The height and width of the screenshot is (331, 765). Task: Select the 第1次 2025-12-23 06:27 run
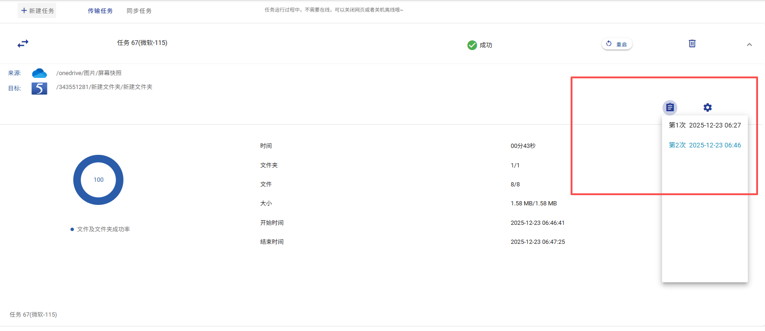[704, 125]
